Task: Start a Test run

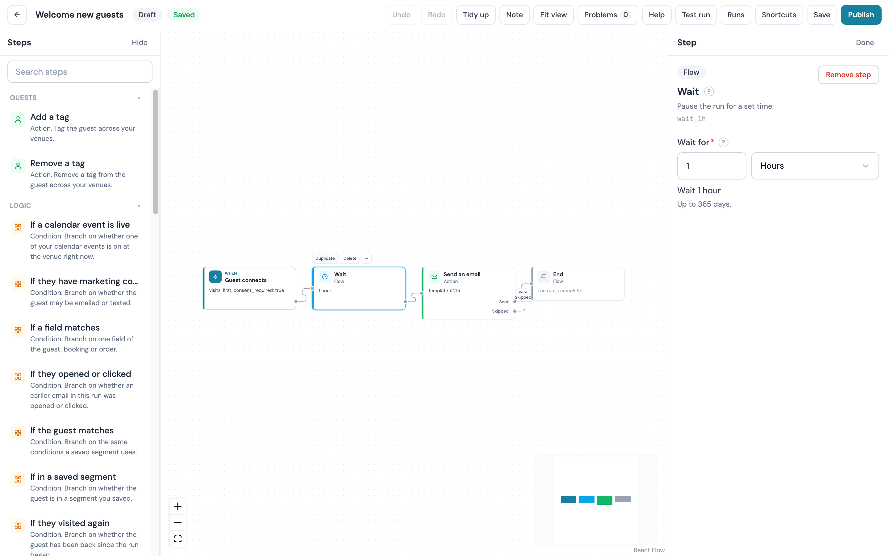Action: (x=696, y=15)
